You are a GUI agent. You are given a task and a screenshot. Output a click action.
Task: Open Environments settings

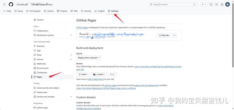(41, 68)
